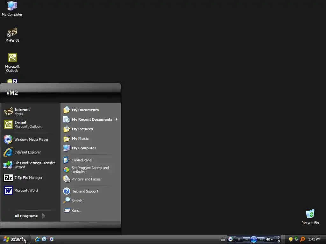Open 7-Zip File Manager
326x244 pixels.
coord(30,178)
